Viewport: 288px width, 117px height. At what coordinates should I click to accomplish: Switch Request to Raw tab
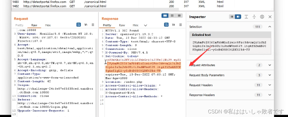34,25
